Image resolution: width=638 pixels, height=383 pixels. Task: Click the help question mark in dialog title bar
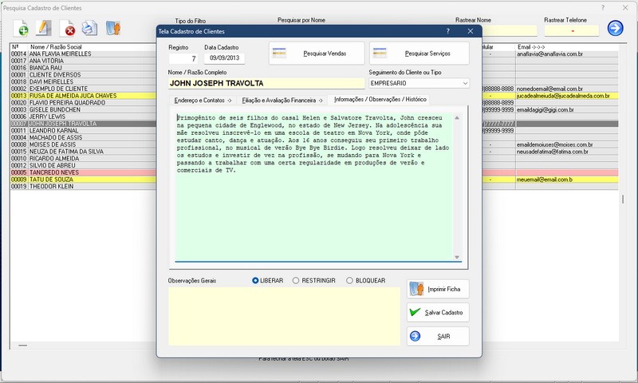pyautogui.click(x=448, y=31)
